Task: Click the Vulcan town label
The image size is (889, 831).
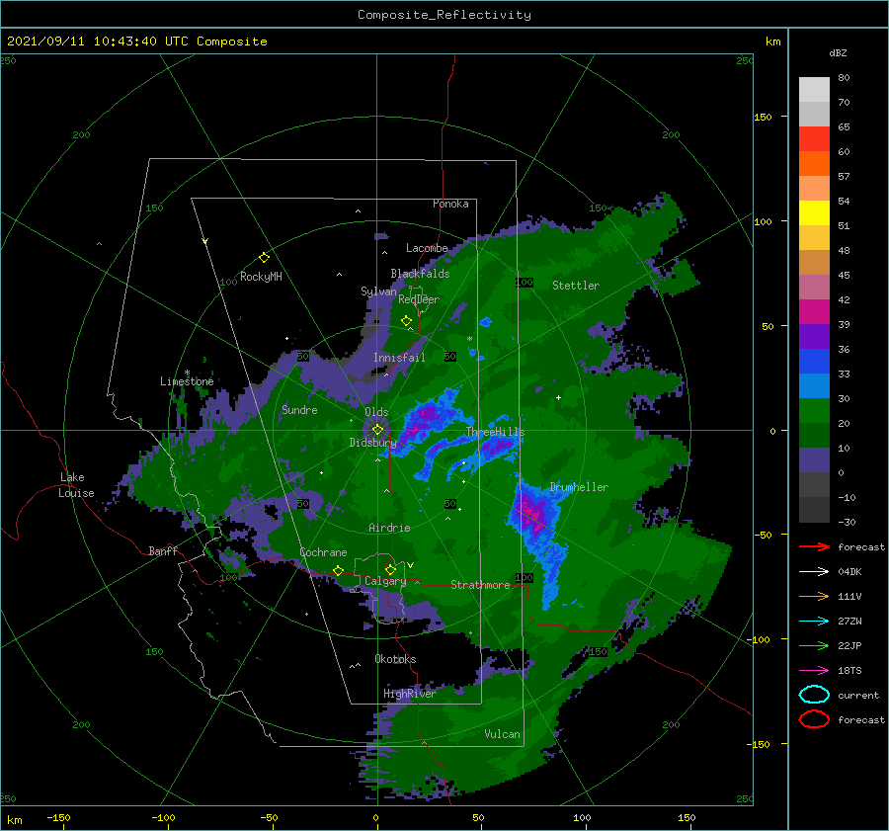Action: 502,734
